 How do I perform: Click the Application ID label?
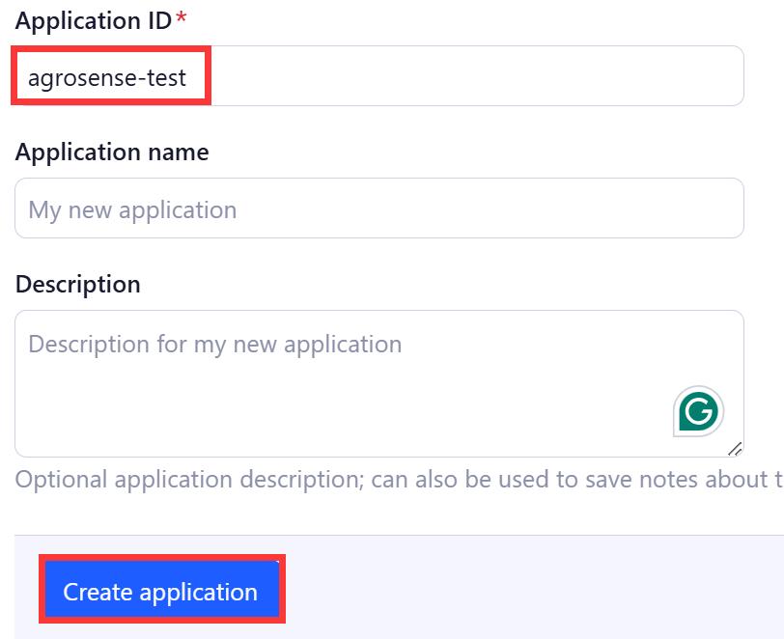coord(94,20)
